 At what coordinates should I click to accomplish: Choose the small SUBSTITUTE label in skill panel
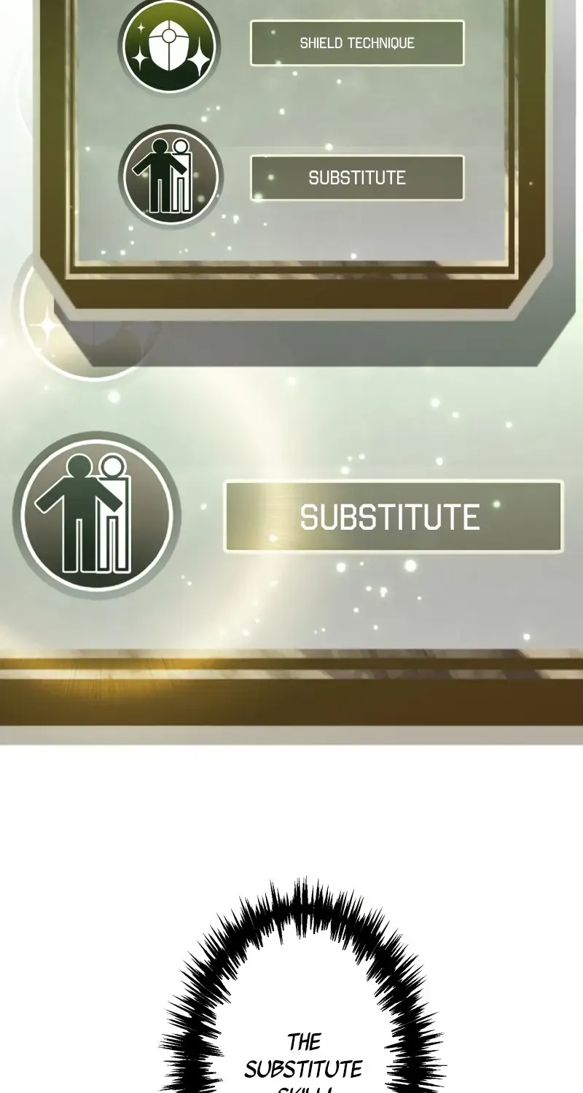[357, 178]
